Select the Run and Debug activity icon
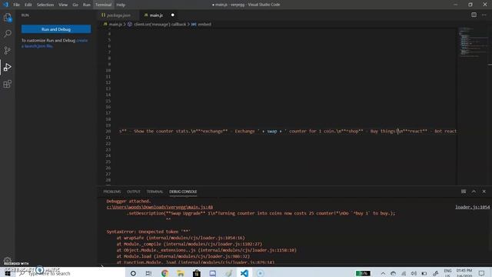Viewport: 492px width, 277px height. [x=8, y=67]
